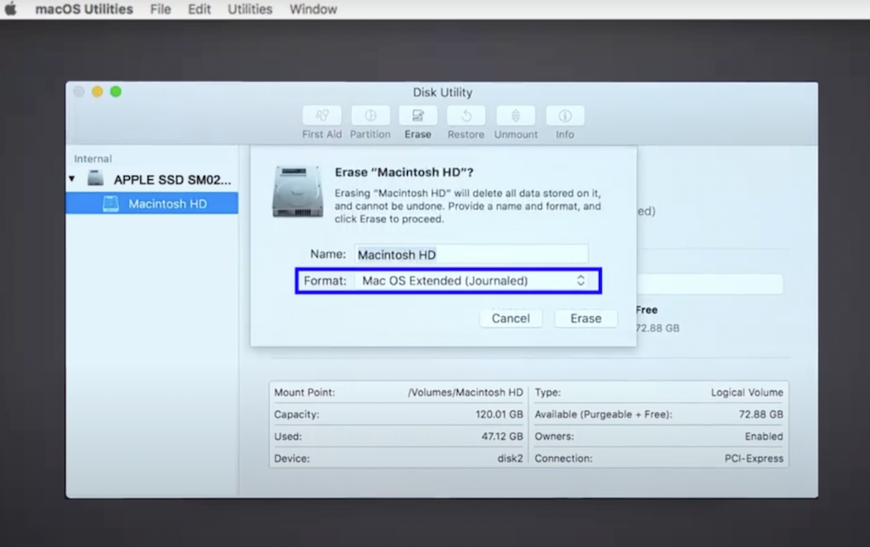Click the Erase "Macintosh HD"? heading

coord(404,172)
